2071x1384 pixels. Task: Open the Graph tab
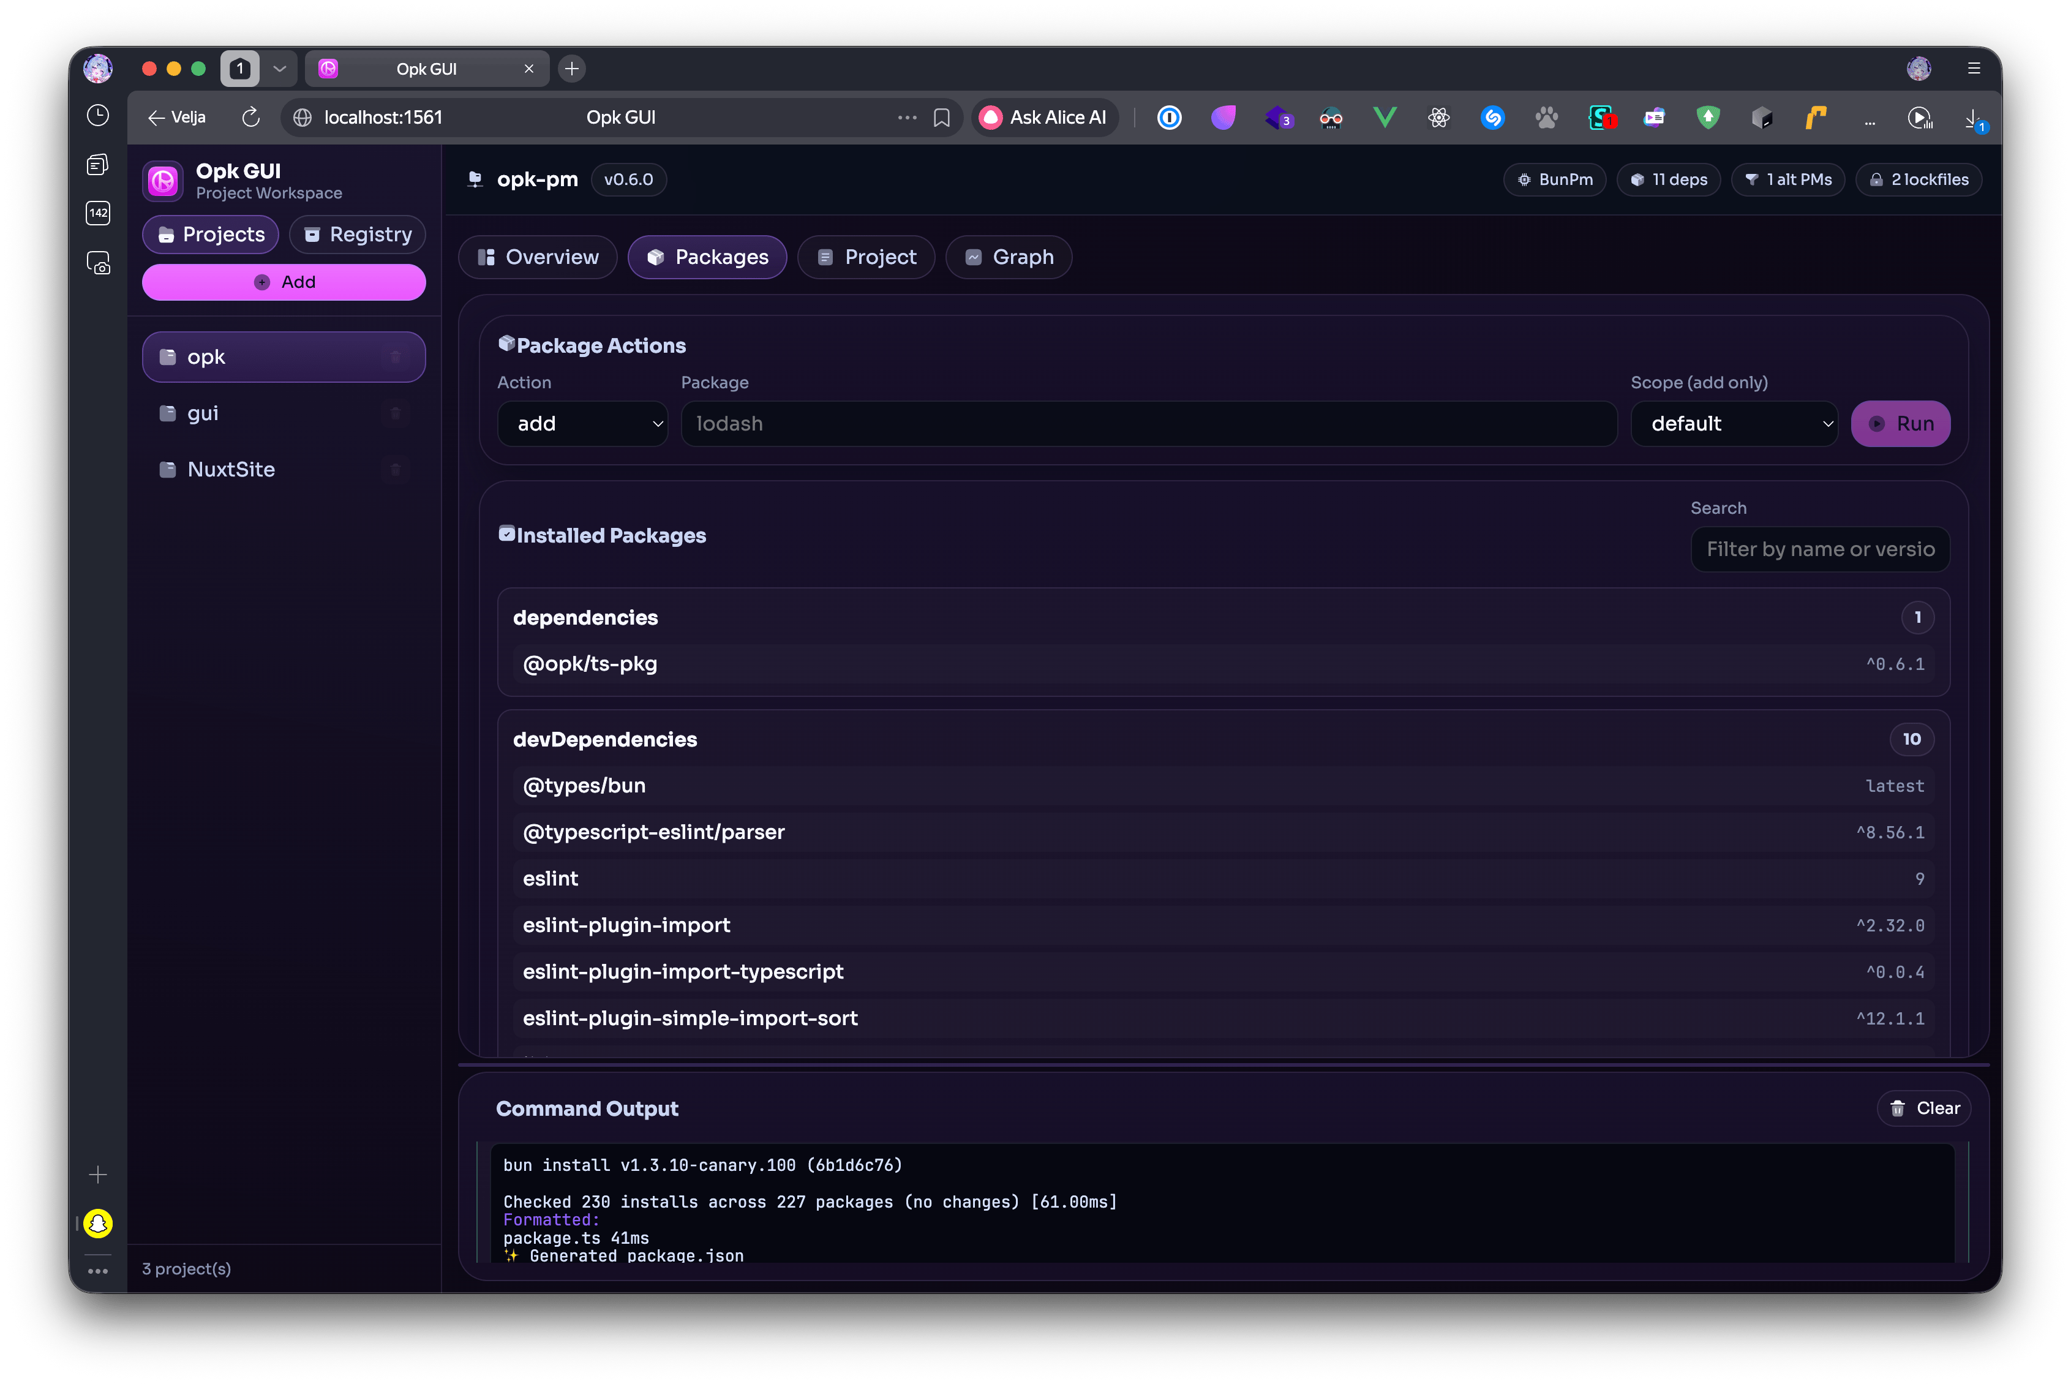(x=1009, y=257)
